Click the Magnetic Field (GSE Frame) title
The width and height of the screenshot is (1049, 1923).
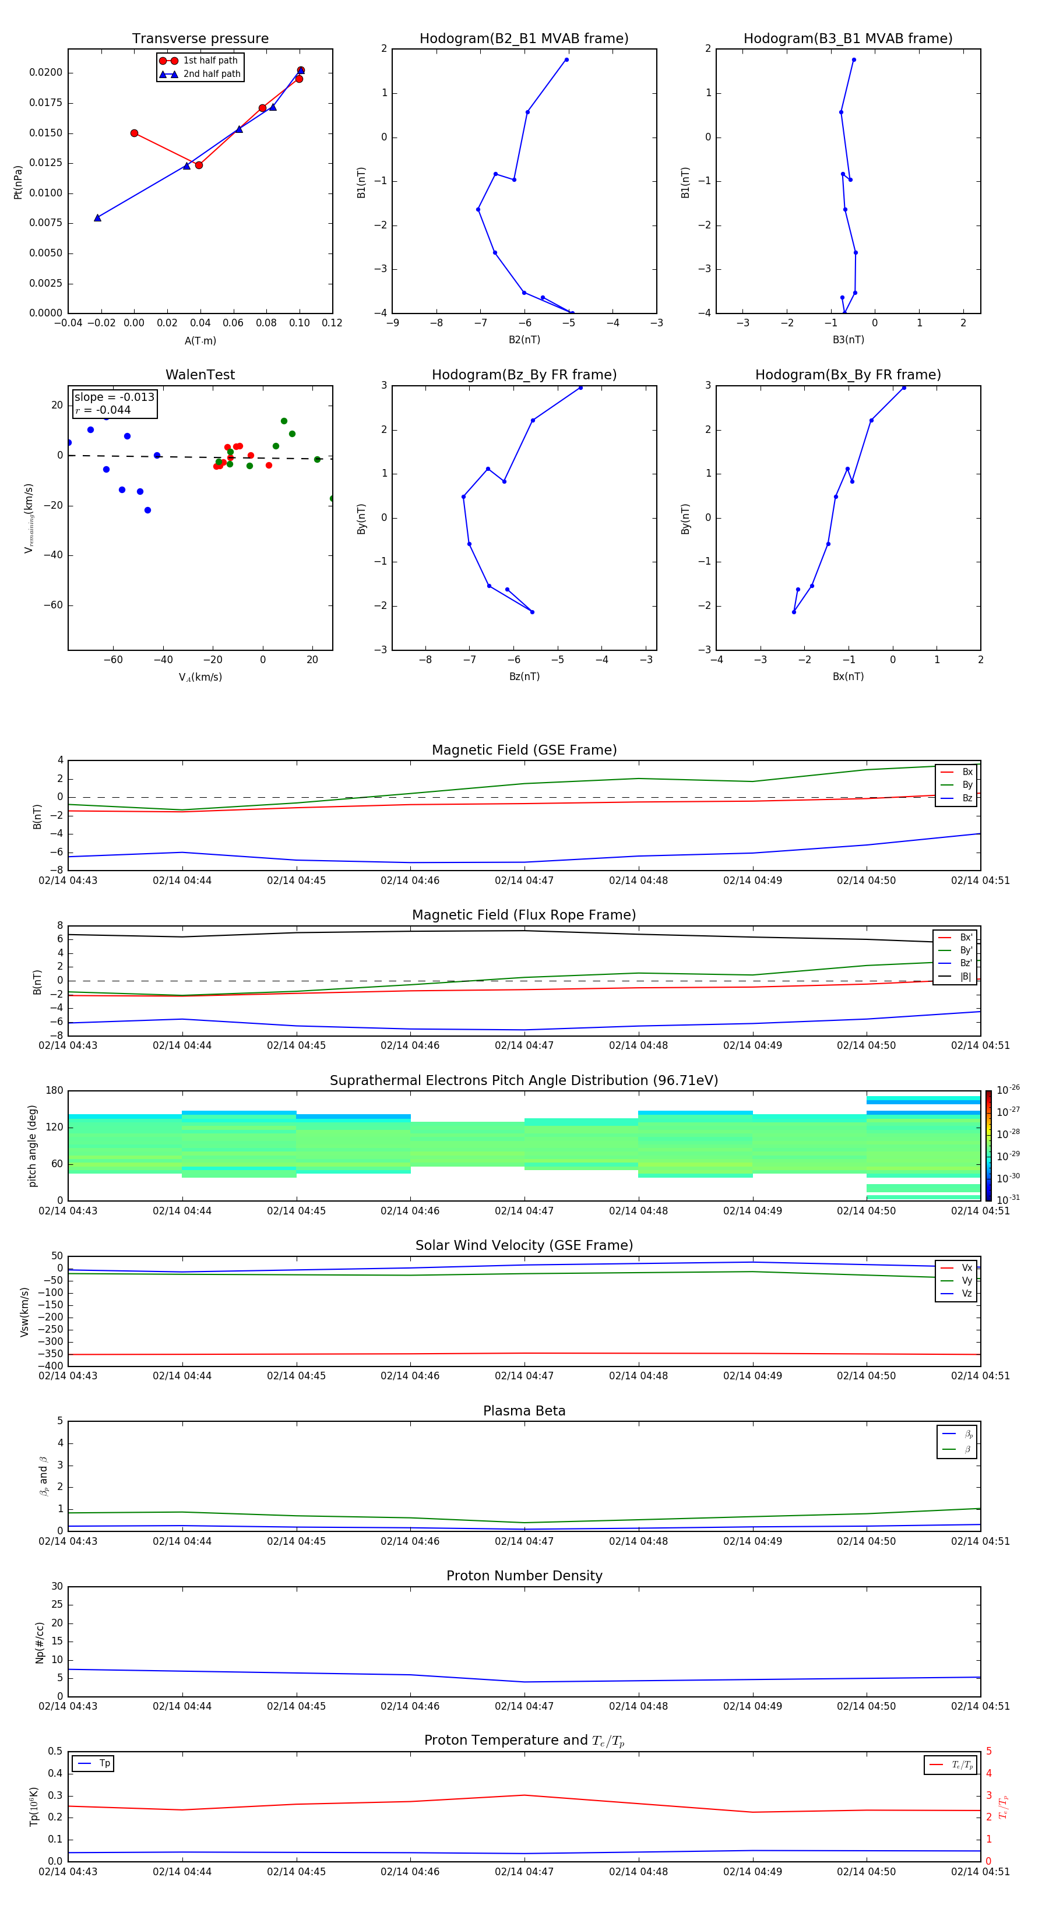click(524, 750)
